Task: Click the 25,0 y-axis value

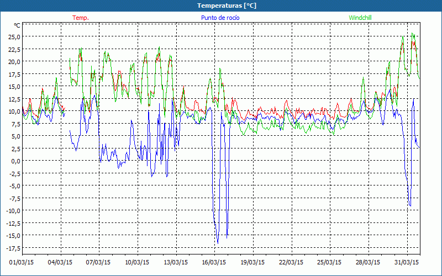Action: coord(14,37)
